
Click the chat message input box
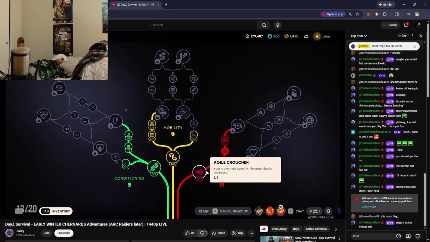tap(372, 236)
